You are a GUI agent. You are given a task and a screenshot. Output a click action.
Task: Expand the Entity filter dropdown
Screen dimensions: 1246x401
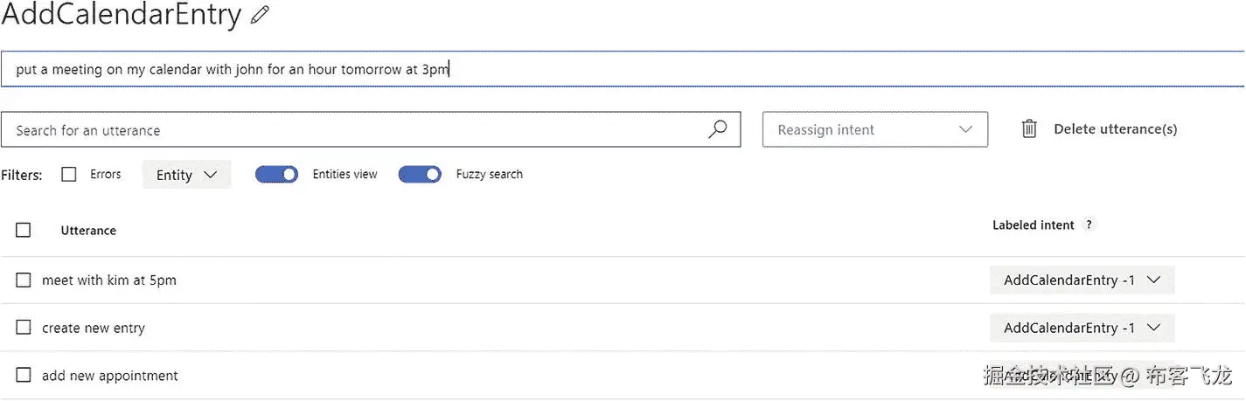186,175
